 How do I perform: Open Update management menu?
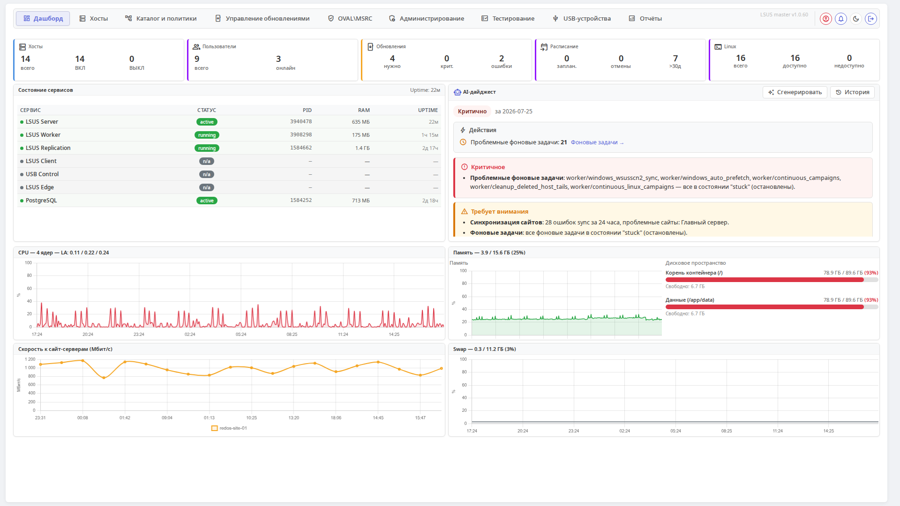pyautogui.click(x=262, y=19)
